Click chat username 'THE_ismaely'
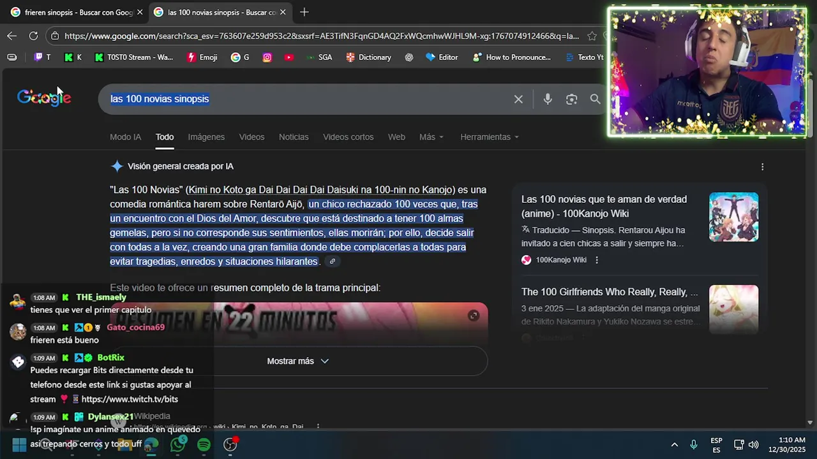Image resolution: width=817 pixels, height=459 pixels. (x=101, y=297)
